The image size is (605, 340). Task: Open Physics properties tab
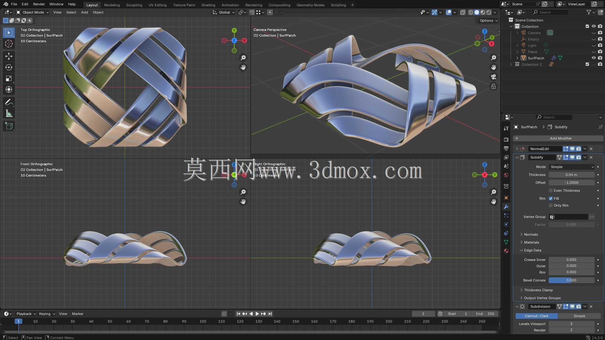click(506, 224)
